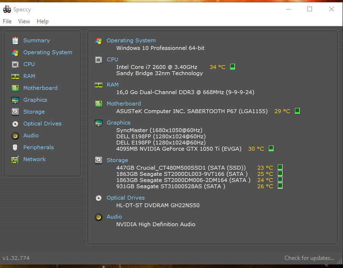The image size is (343, 268).
Task: Click the Windows flag icon in main panel
Action: [99, 40]
